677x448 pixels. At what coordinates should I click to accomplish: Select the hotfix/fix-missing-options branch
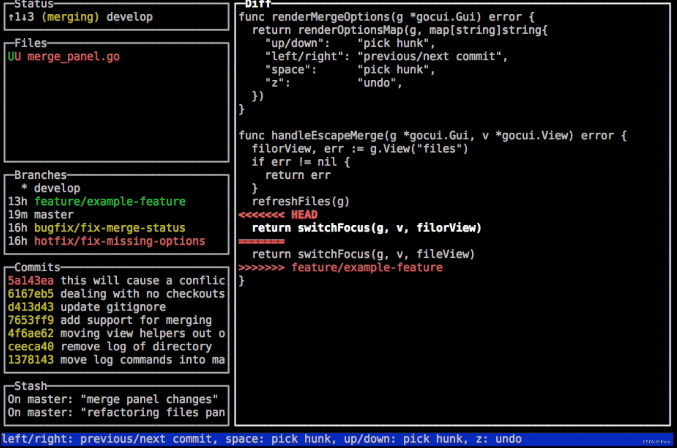click(x=119, y=241)
